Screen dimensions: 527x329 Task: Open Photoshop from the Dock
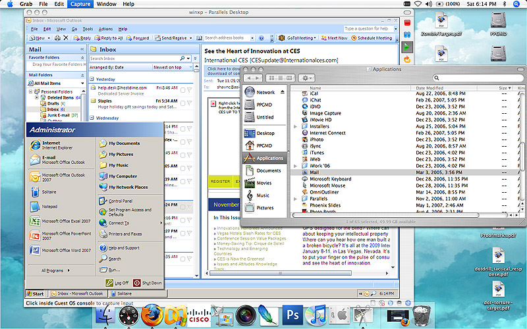[x=292, y=315]
